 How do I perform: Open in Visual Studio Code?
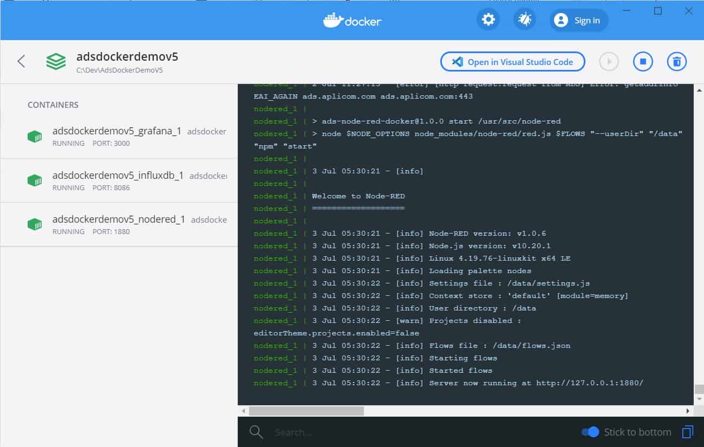(513, 62)
